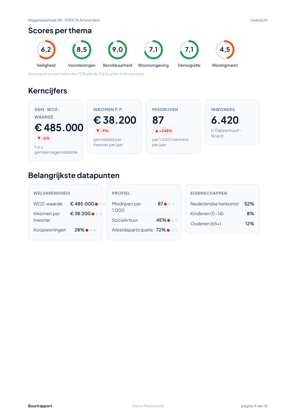Click the Scores per thema heading

click(60, 31)
